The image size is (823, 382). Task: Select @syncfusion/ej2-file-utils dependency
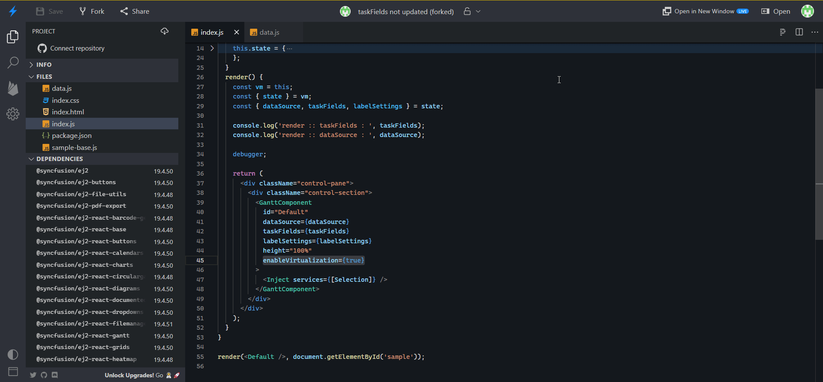click(102, 194)
